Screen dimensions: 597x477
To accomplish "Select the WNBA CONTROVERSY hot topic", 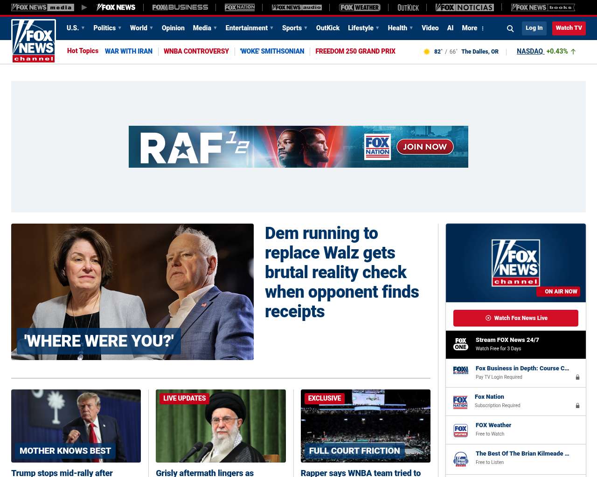I will tap(196, 51).
